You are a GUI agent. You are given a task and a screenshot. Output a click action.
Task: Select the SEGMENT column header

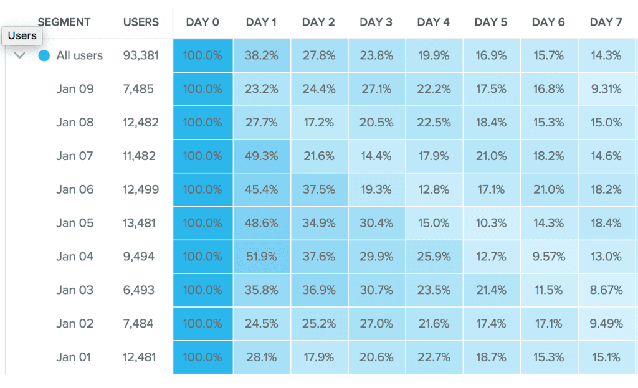64,22
